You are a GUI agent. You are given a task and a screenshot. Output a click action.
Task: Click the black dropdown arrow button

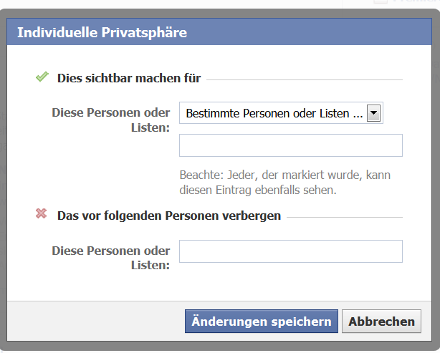[373, 113]
